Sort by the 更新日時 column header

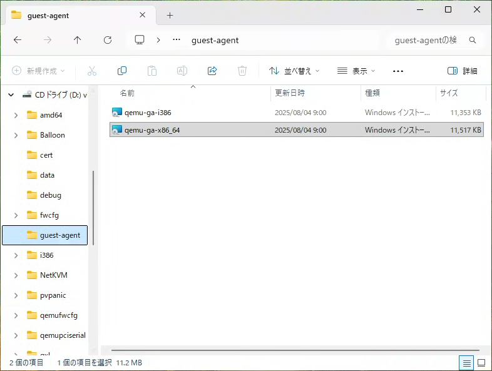290,93
